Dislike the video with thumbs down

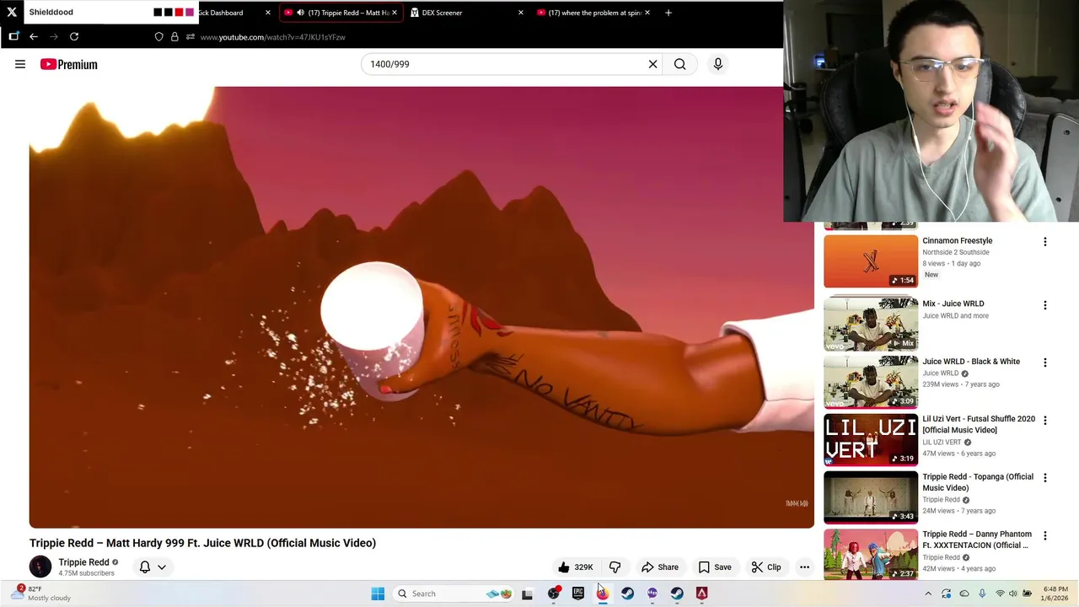click(615, 567)
